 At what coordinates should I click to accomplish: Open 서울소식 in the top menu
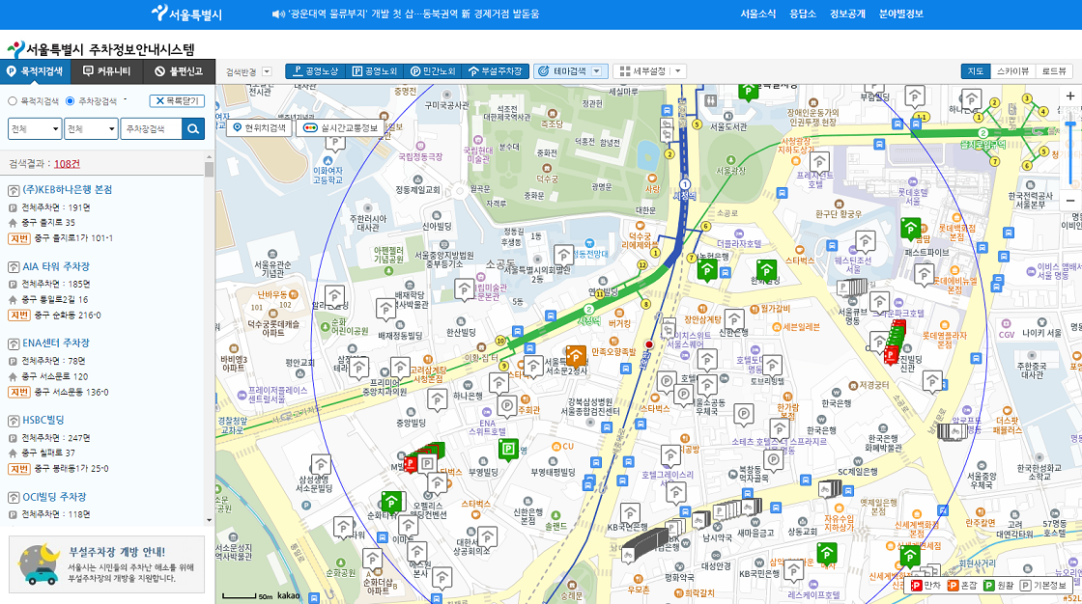pos(757,14)
